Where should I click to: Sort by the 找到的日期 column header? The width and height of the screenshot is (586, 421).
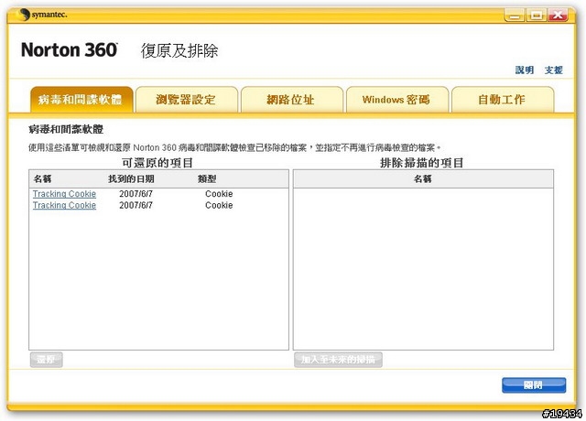click(131, 179)
